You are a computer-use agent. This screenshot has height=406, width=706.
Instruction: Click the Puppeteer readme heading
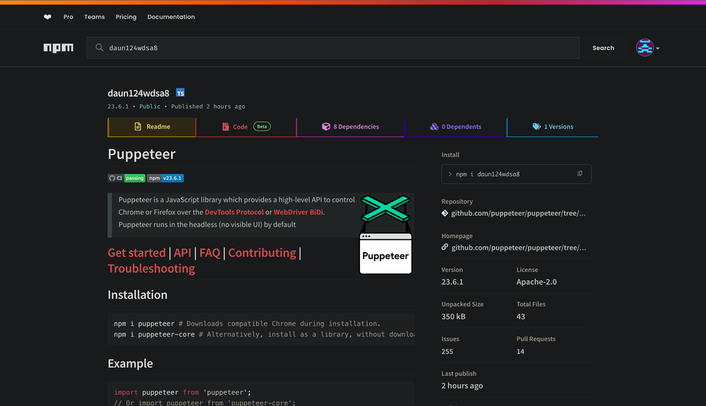coord(141,154)
